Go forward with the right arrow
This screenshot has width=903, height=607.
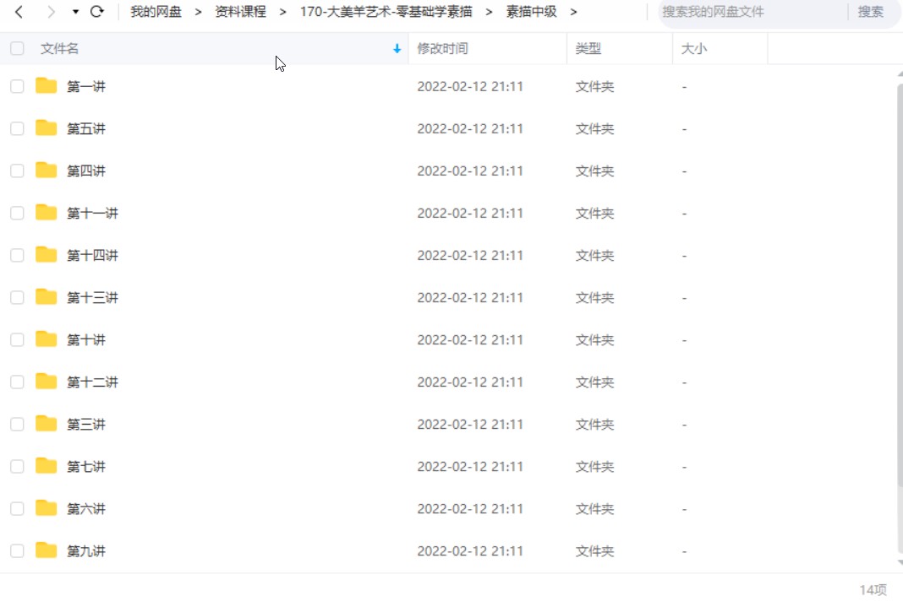pyautogui.click(x=51, y=12)
